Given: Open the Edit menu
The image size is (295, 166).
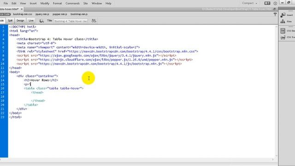Looking at the screenshot, I should pyautogui.click(x=14, y=3).
